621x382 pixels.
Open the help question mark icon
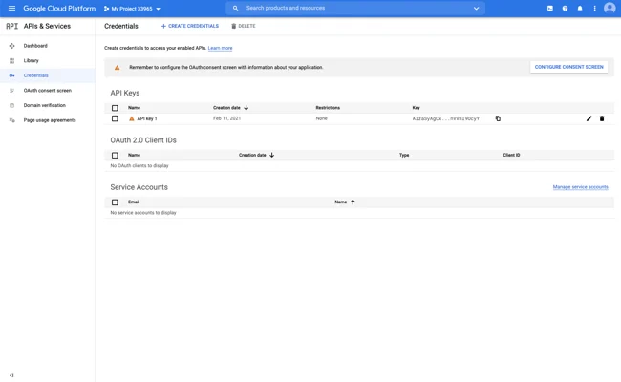[565, 9]
